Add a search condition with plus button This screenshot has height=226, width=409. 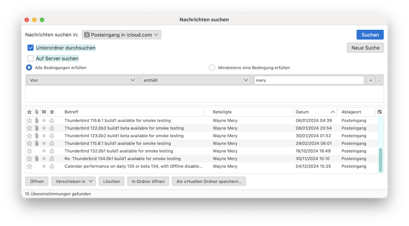pos(371,80)
